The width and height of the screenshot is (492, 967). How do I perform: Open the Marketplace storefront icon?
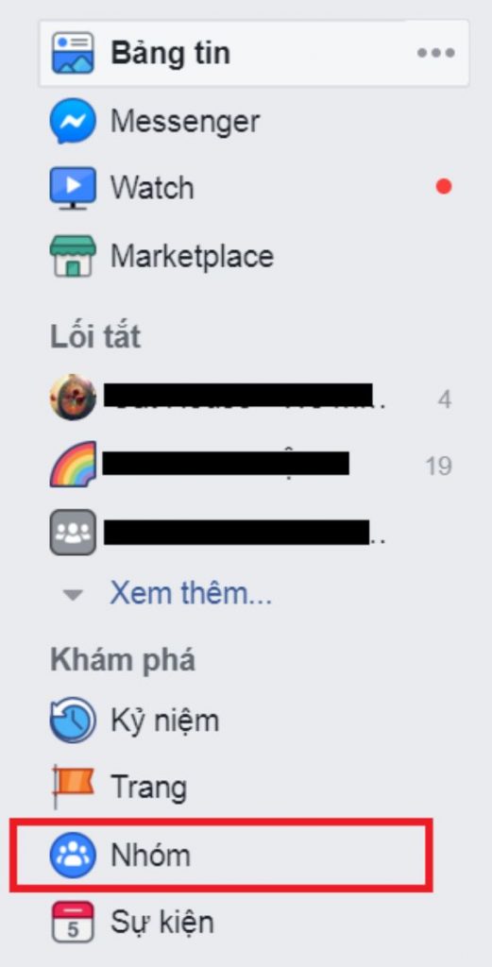pyautogui.click(x=73, y=255)
